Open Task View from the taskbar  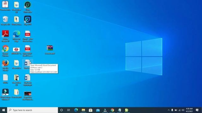(68, 110)
